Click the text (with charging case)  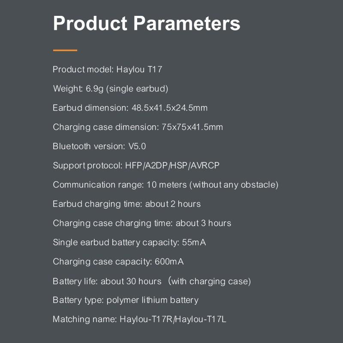pos(210,281)
